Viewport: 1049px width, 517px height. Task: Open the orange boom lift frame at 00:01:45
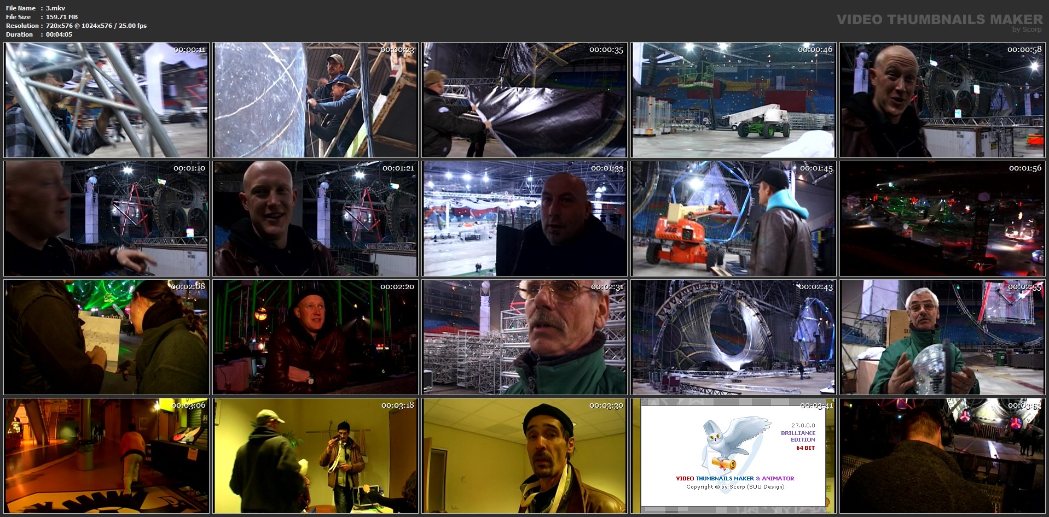[733, 219]
